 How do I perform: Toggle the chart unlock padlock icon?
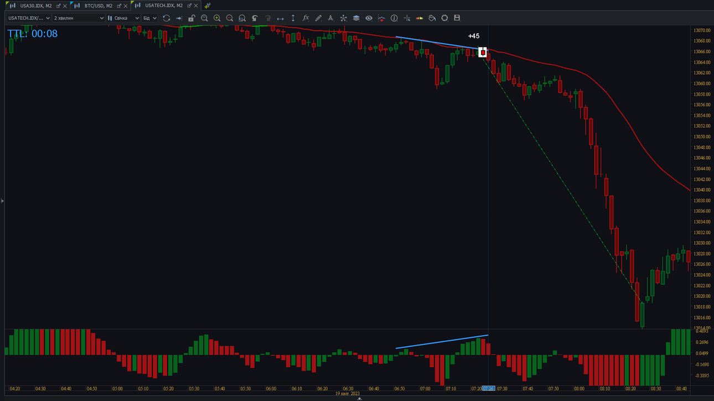pyautogui.click(x=192, y=18)
